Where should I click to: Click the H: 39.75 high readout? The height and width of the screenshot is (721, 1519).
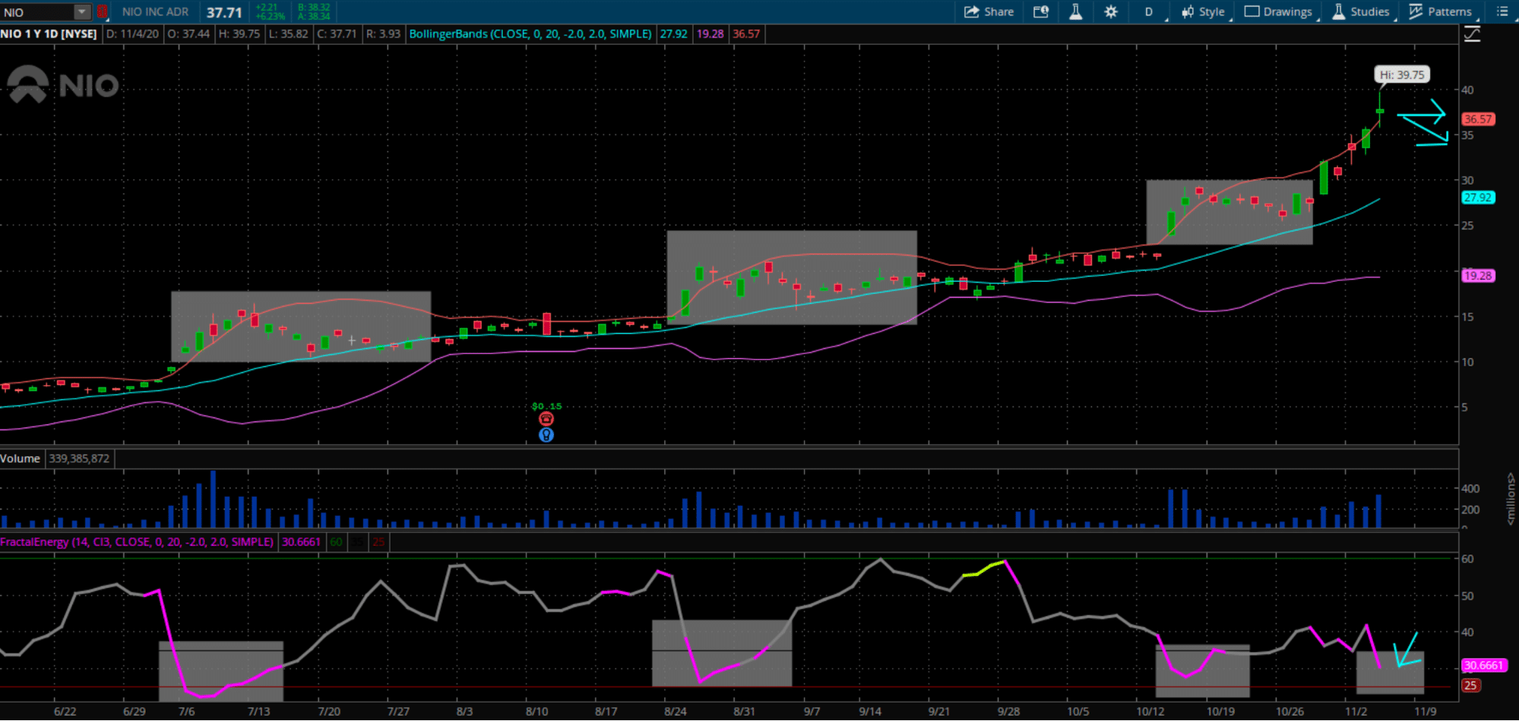(239, 34)
